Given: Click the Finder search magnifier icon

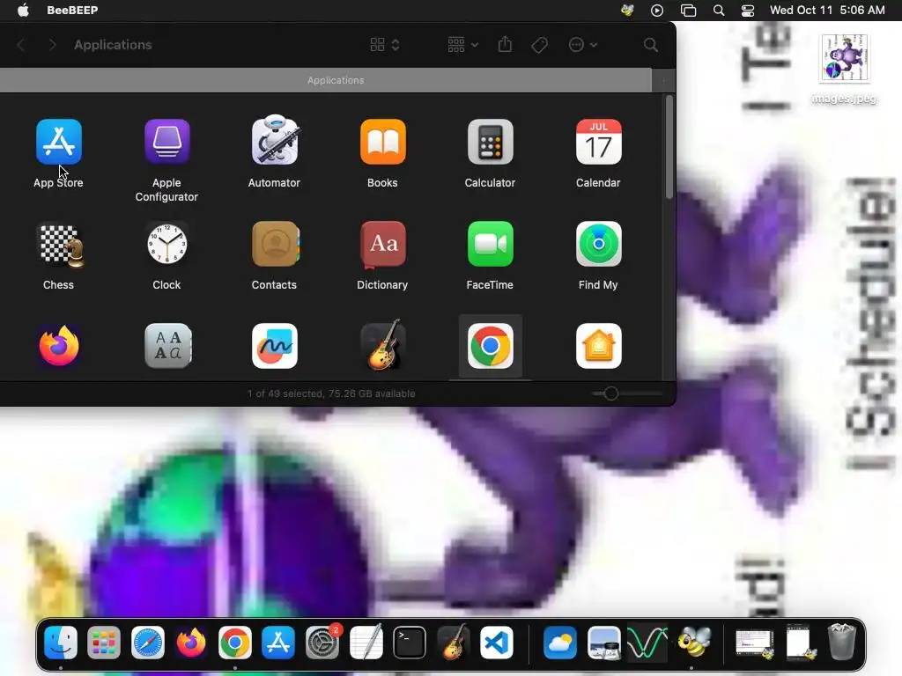Looking at the screenshot, I should [651, 45].
